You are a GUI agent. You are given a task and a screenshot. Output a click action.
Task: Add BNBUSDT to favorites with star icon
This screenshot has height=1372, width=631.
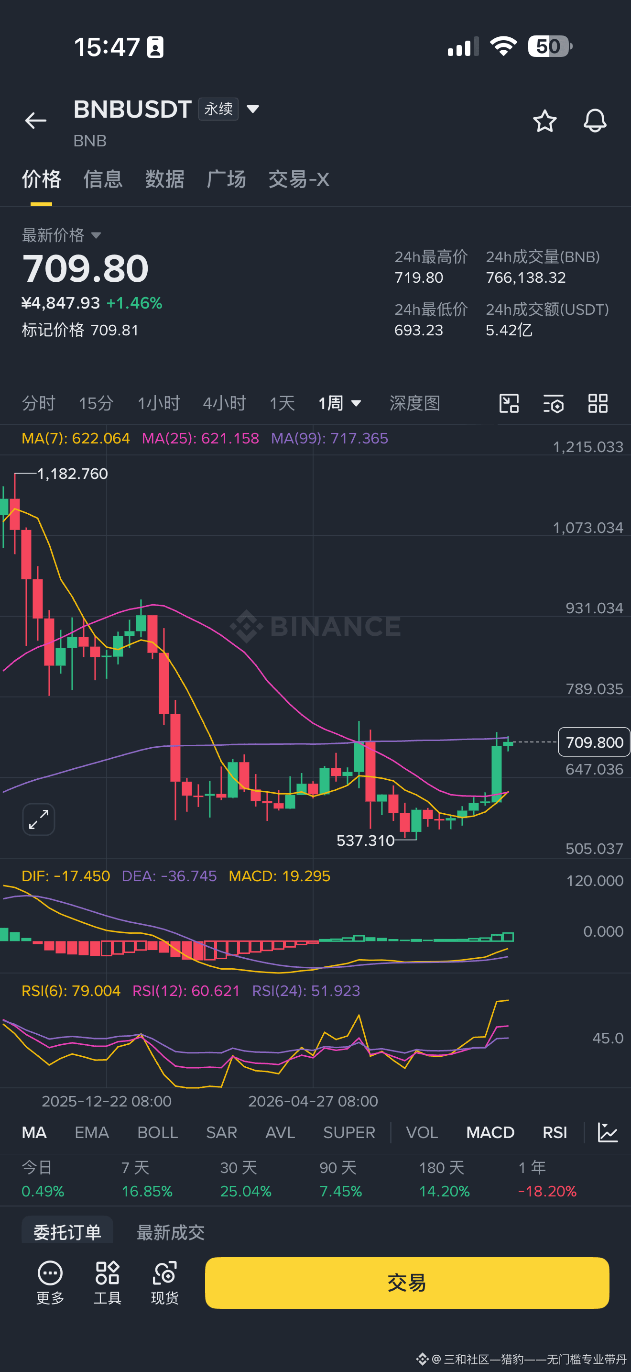tap(544, 121)
